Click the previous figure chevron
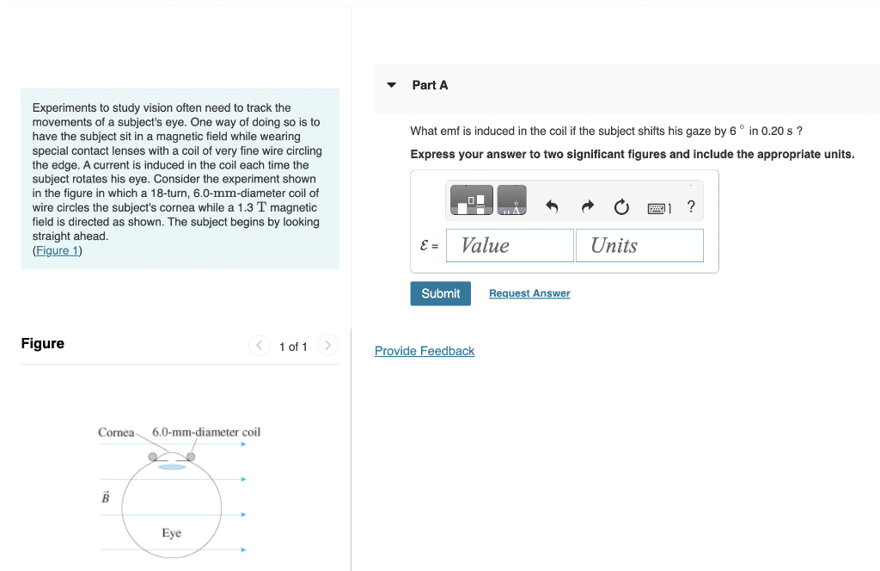Screen dimensions: 880x571 click(260, 345)
